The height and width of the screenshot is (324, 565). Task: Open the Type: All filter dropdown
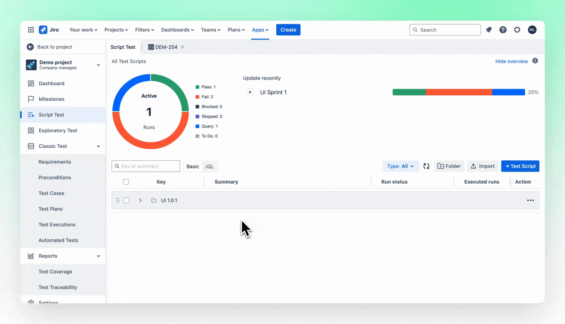[401, 166]
